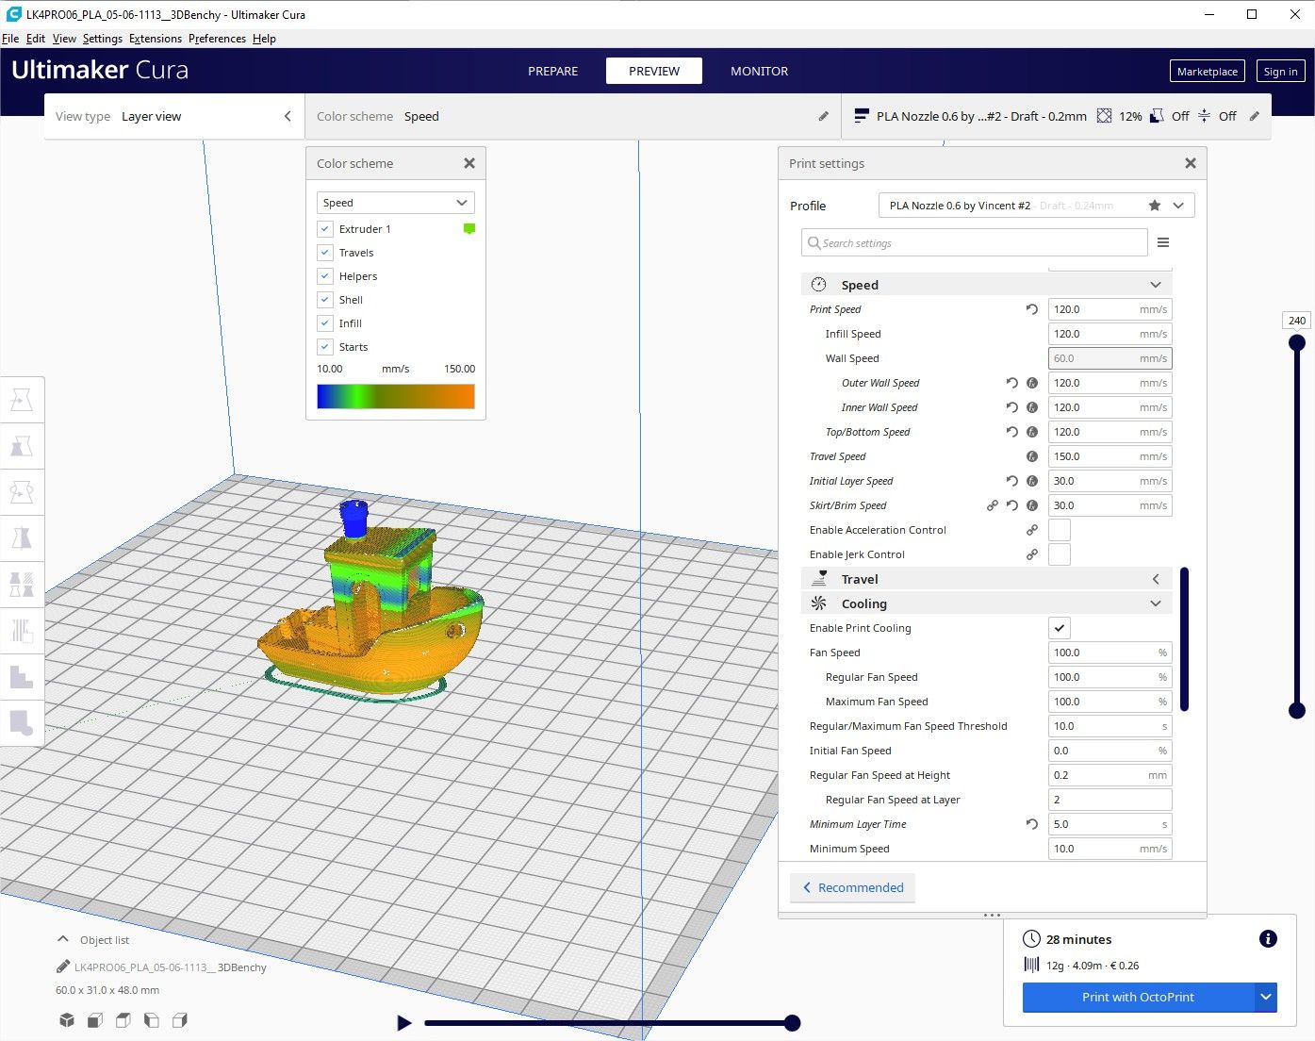
Task: Show print time info details icon
Action: 1268,938
